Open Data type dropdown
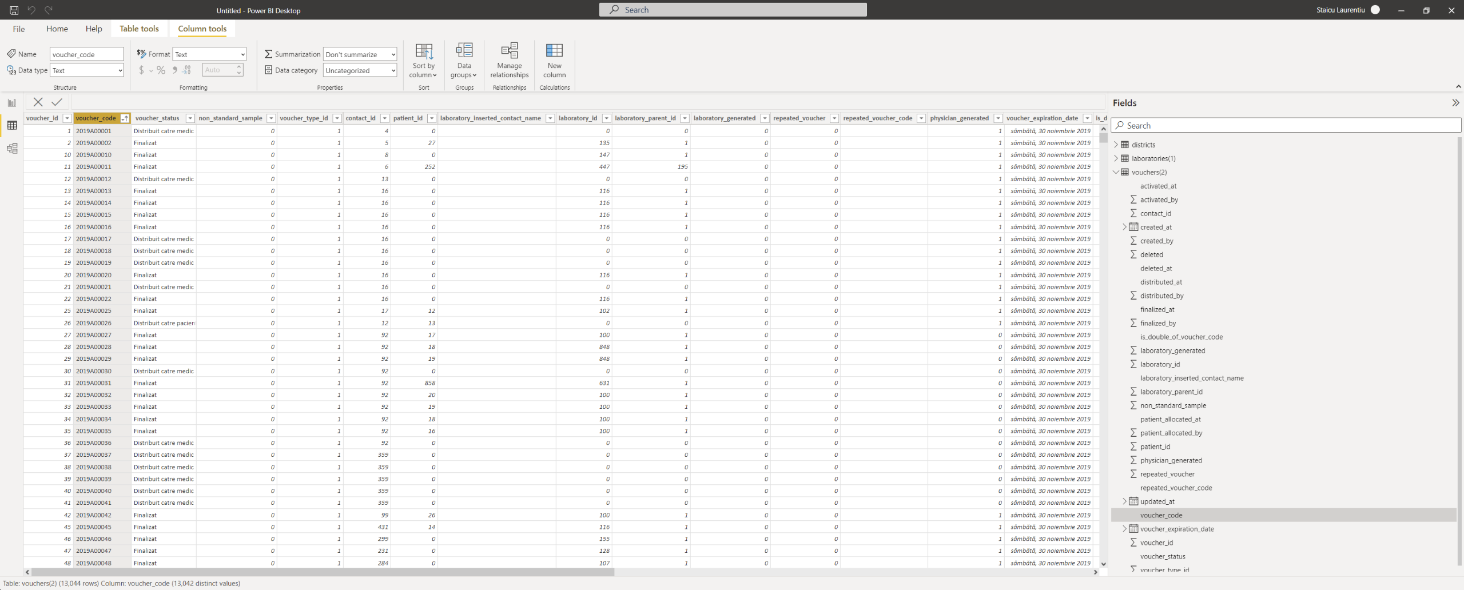 coord(87,70)
